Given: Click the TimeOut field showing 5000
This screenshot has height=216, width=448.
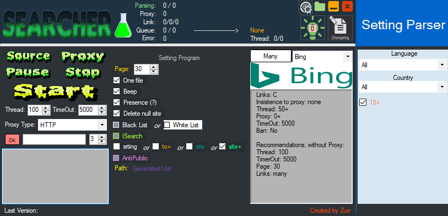Looking at the screenshot, I should pos(88,110).
